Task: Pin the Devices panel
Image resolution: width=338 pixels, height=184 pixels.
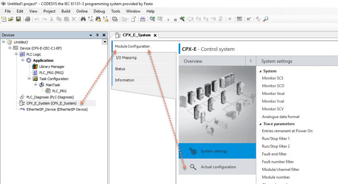Action: click(97, 35)
